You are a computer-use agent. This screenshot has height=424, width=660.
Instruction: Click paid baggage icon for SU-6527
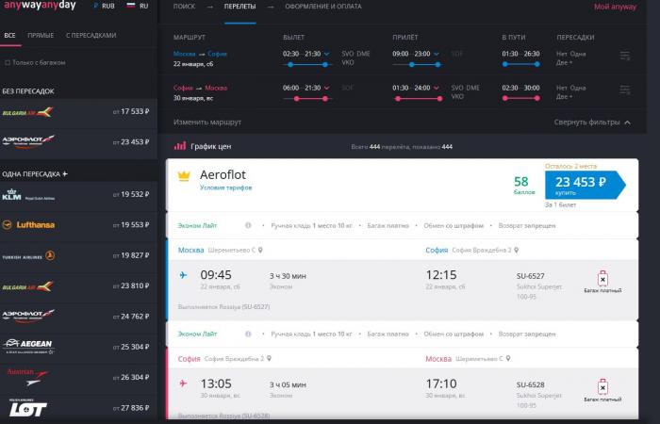(x=602, y=279)
